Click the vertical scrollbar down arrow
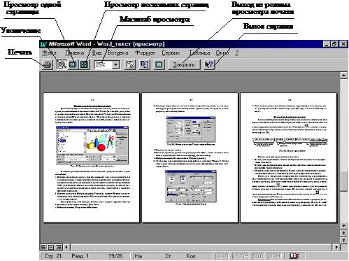Screen dimensions: 349x261 pos(343,225)
